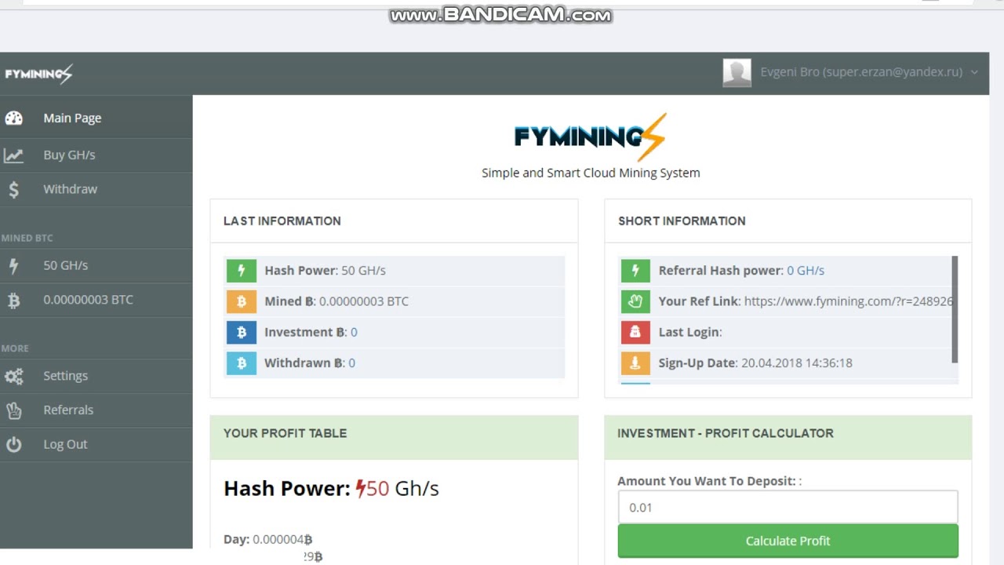Click the power icon beside Log Out
The height and width of the screenshot is (565, 1004).
14,444
